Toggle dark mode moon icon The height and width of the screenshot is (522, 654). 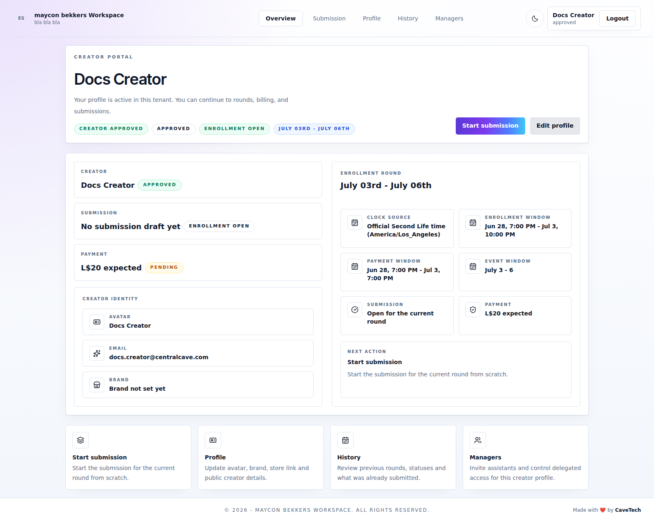[x=535, y=18]
